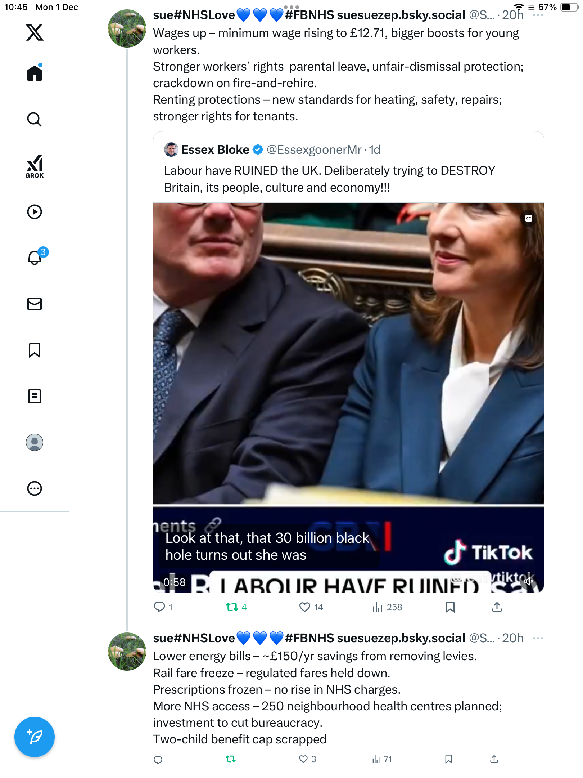Screen dimensions: 583x778
Task: Play the Labour quoted video
Action: click(348, 360)
